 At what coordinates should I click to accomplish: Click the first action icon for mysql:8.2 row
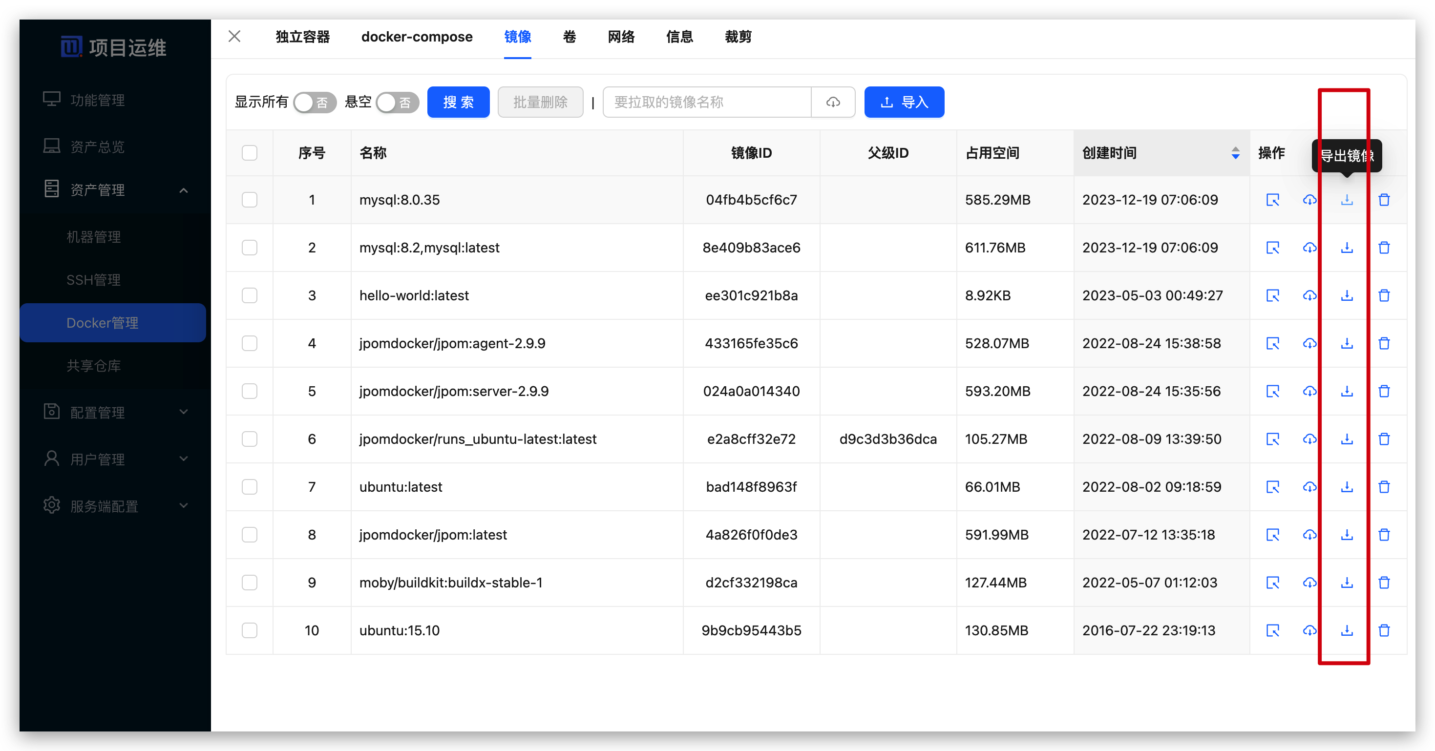(x=1272, y=248)
